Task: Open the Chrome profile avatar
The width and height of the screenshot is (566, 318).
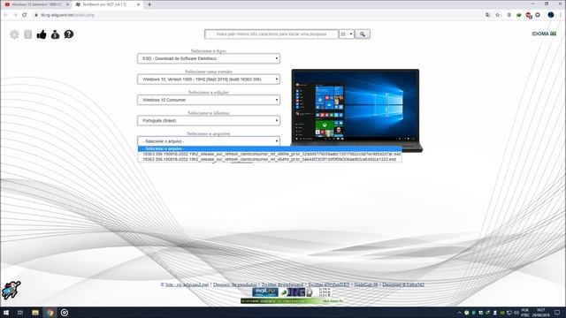Action: click(x=551, y=15)
